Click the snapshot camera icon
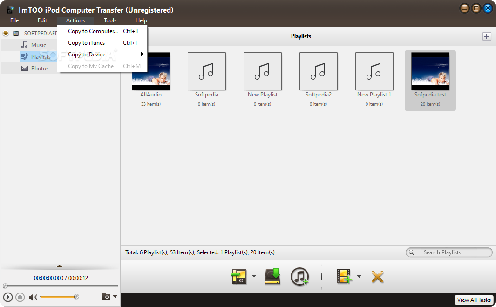496x307 pixels. pos(106,297)
